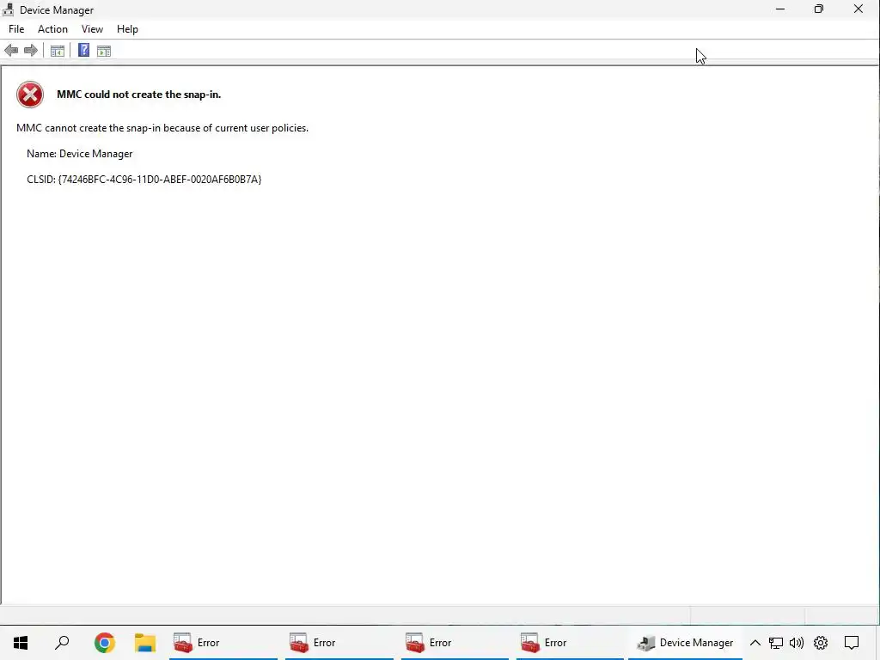Open the Windows Start menu
Viewport: 880px width, 660px height.
click(x=21, y=643)
